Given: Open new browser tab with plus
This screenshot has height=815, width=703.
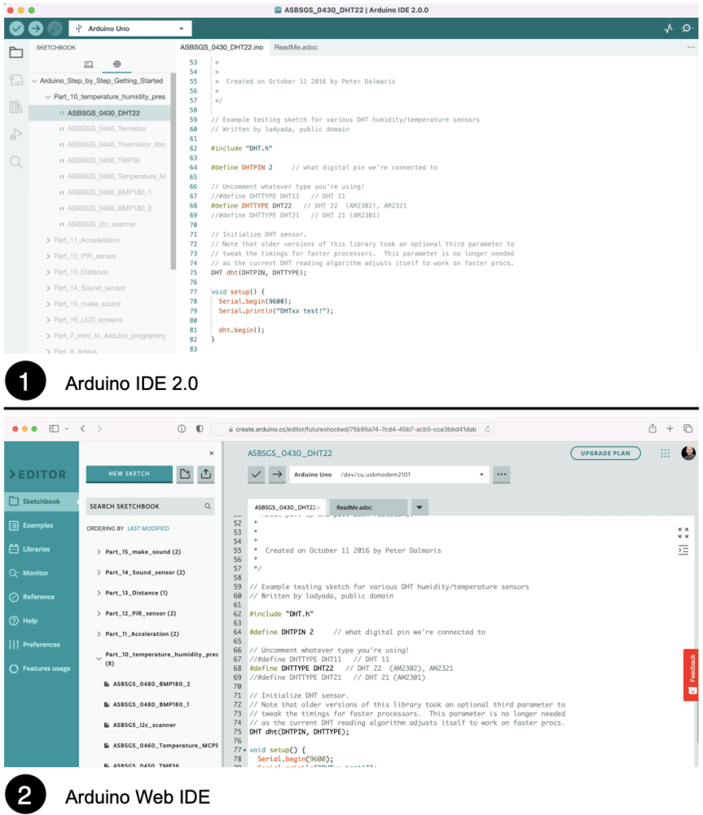Looking at the screenshot, I should (x=670, y=429).
